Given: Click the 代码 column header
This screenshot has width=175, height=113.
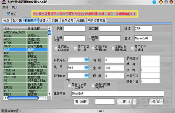Looking at the screenshot, I should tap(15, 28).
